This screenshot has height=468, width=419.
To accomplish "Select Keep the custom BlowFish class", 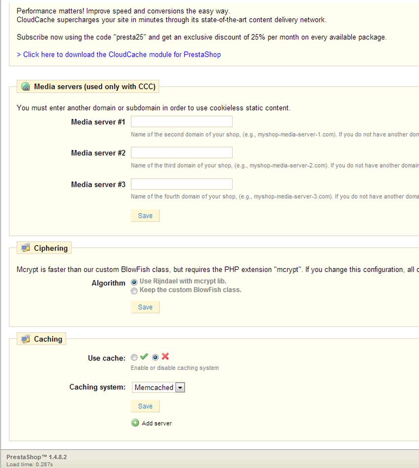I will (x=134, y=290).
